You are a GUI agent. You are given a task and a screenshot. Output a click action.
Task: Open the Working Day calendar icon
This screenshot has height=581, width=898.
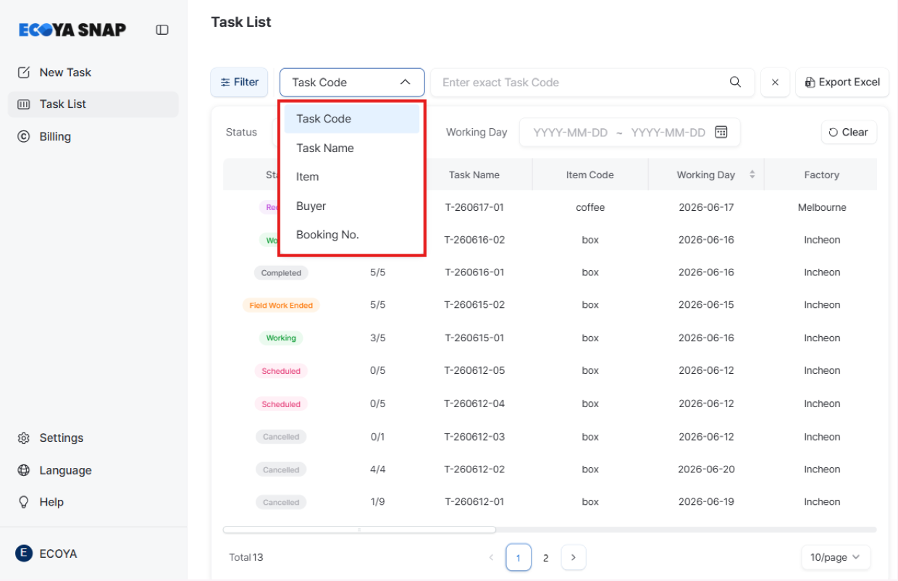point(721,132)
